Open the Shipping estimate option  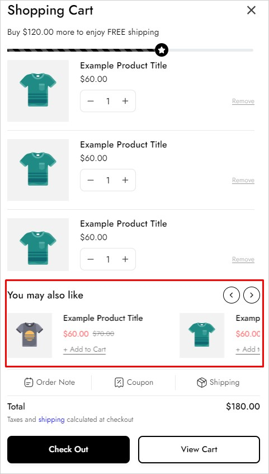click(218, 383)
